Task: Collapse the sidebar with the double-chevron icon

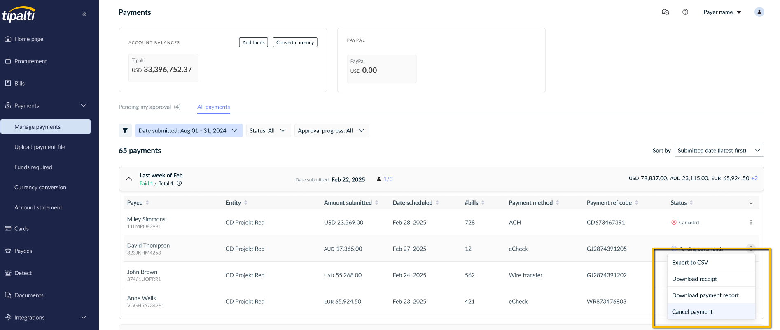Action: (84, 14)
